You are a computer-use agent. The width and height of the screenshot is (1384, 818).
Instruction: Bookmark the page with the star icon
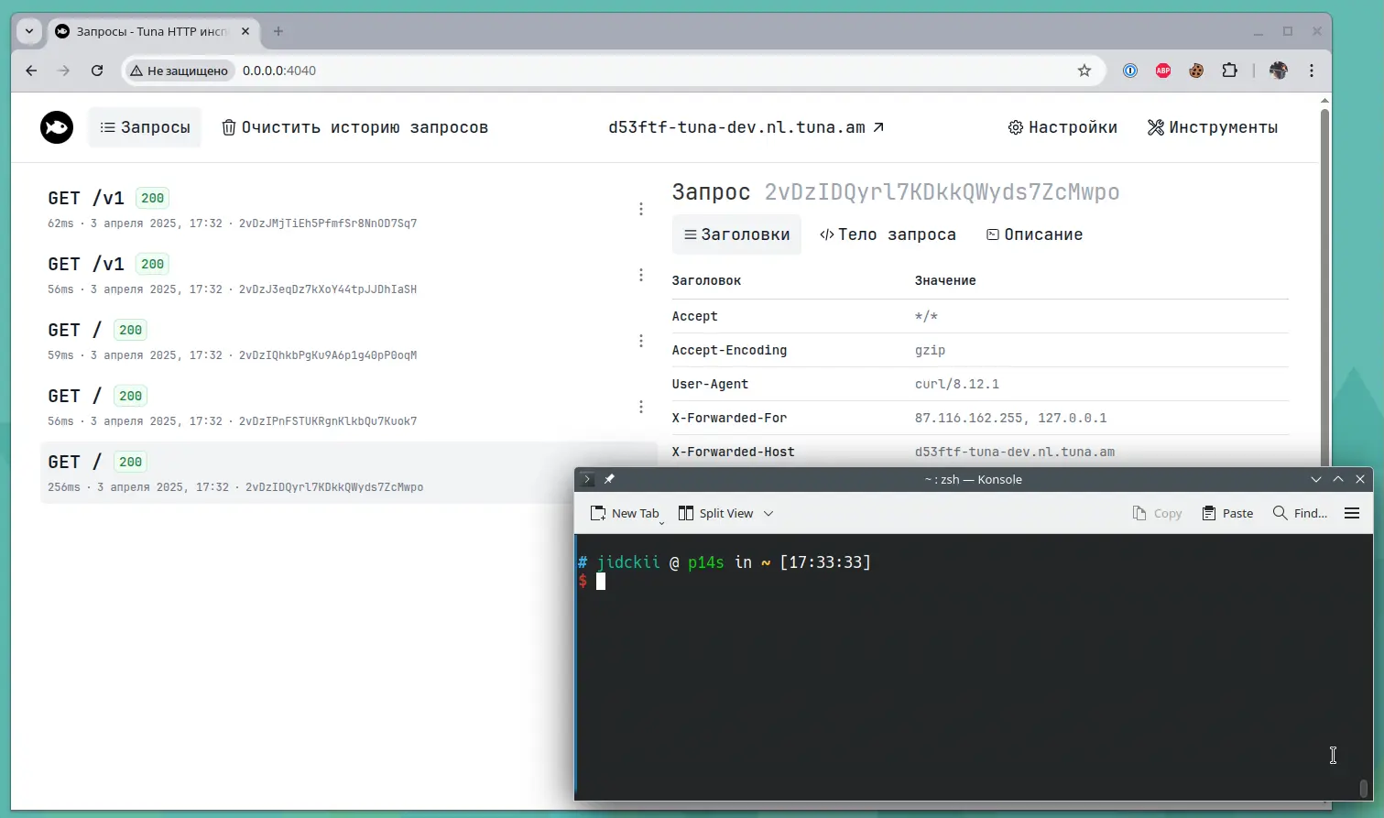pos(1084,70)
